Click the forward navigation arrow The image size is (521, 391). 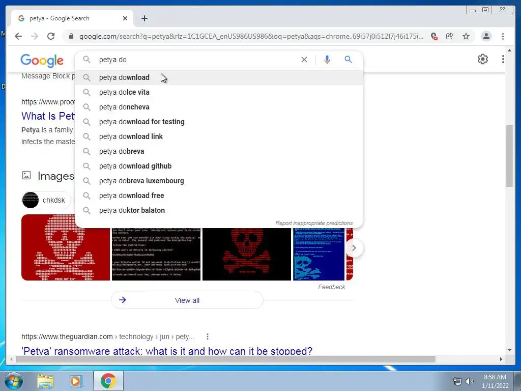[x=35, y=36]
